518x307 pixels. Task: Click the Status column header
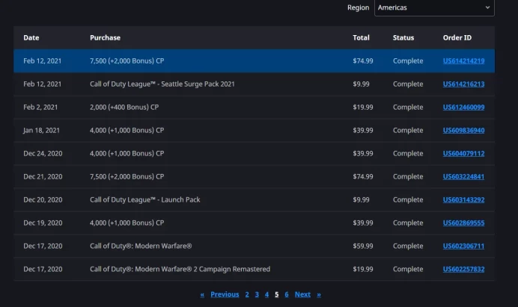pyautogui.click(x=403, y=37)
